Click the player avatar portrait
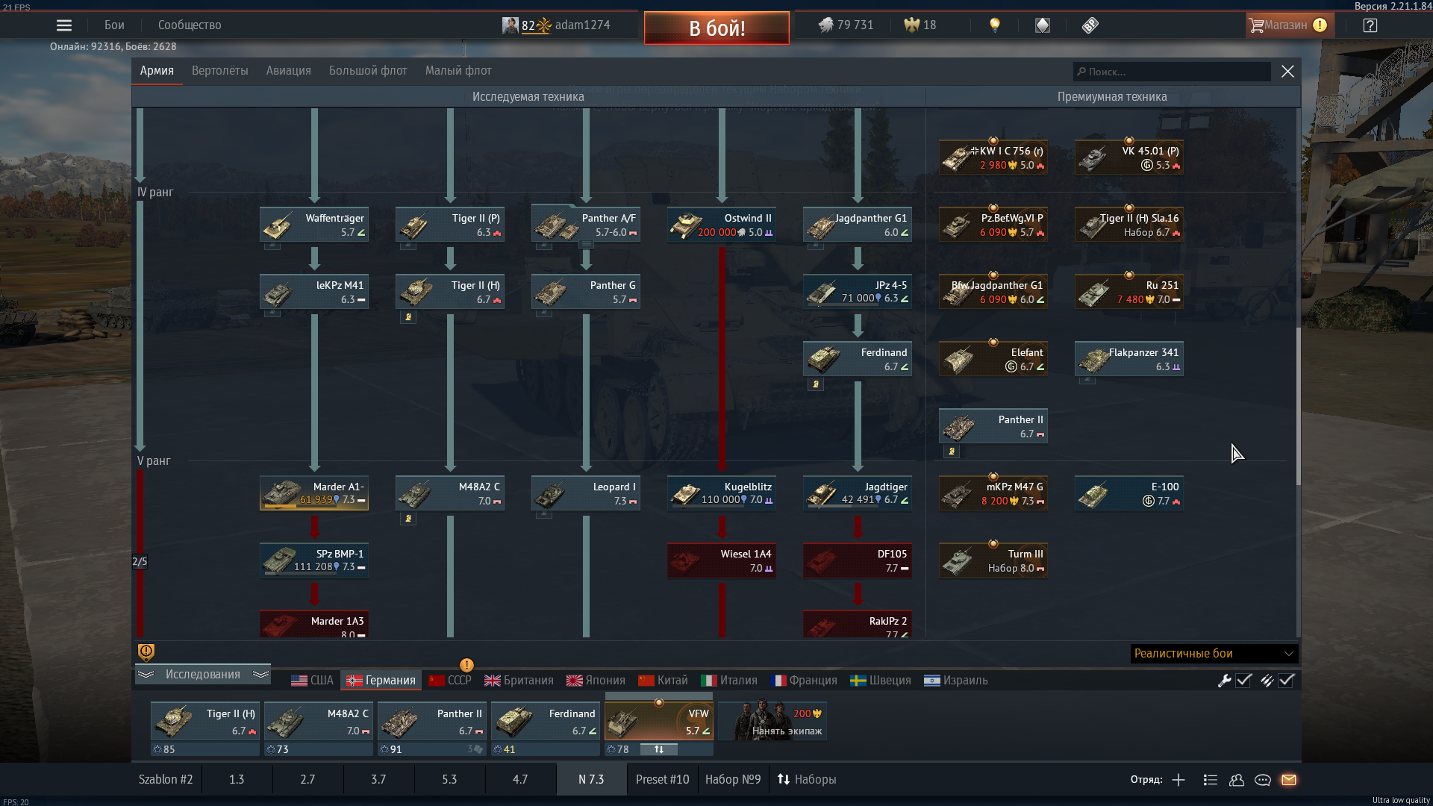 click(511, 25)
